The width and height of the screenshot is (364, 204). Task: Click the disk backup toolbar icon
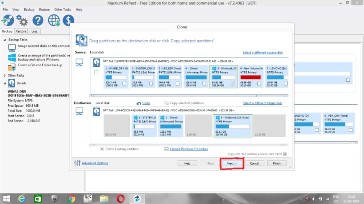(8, 21)
